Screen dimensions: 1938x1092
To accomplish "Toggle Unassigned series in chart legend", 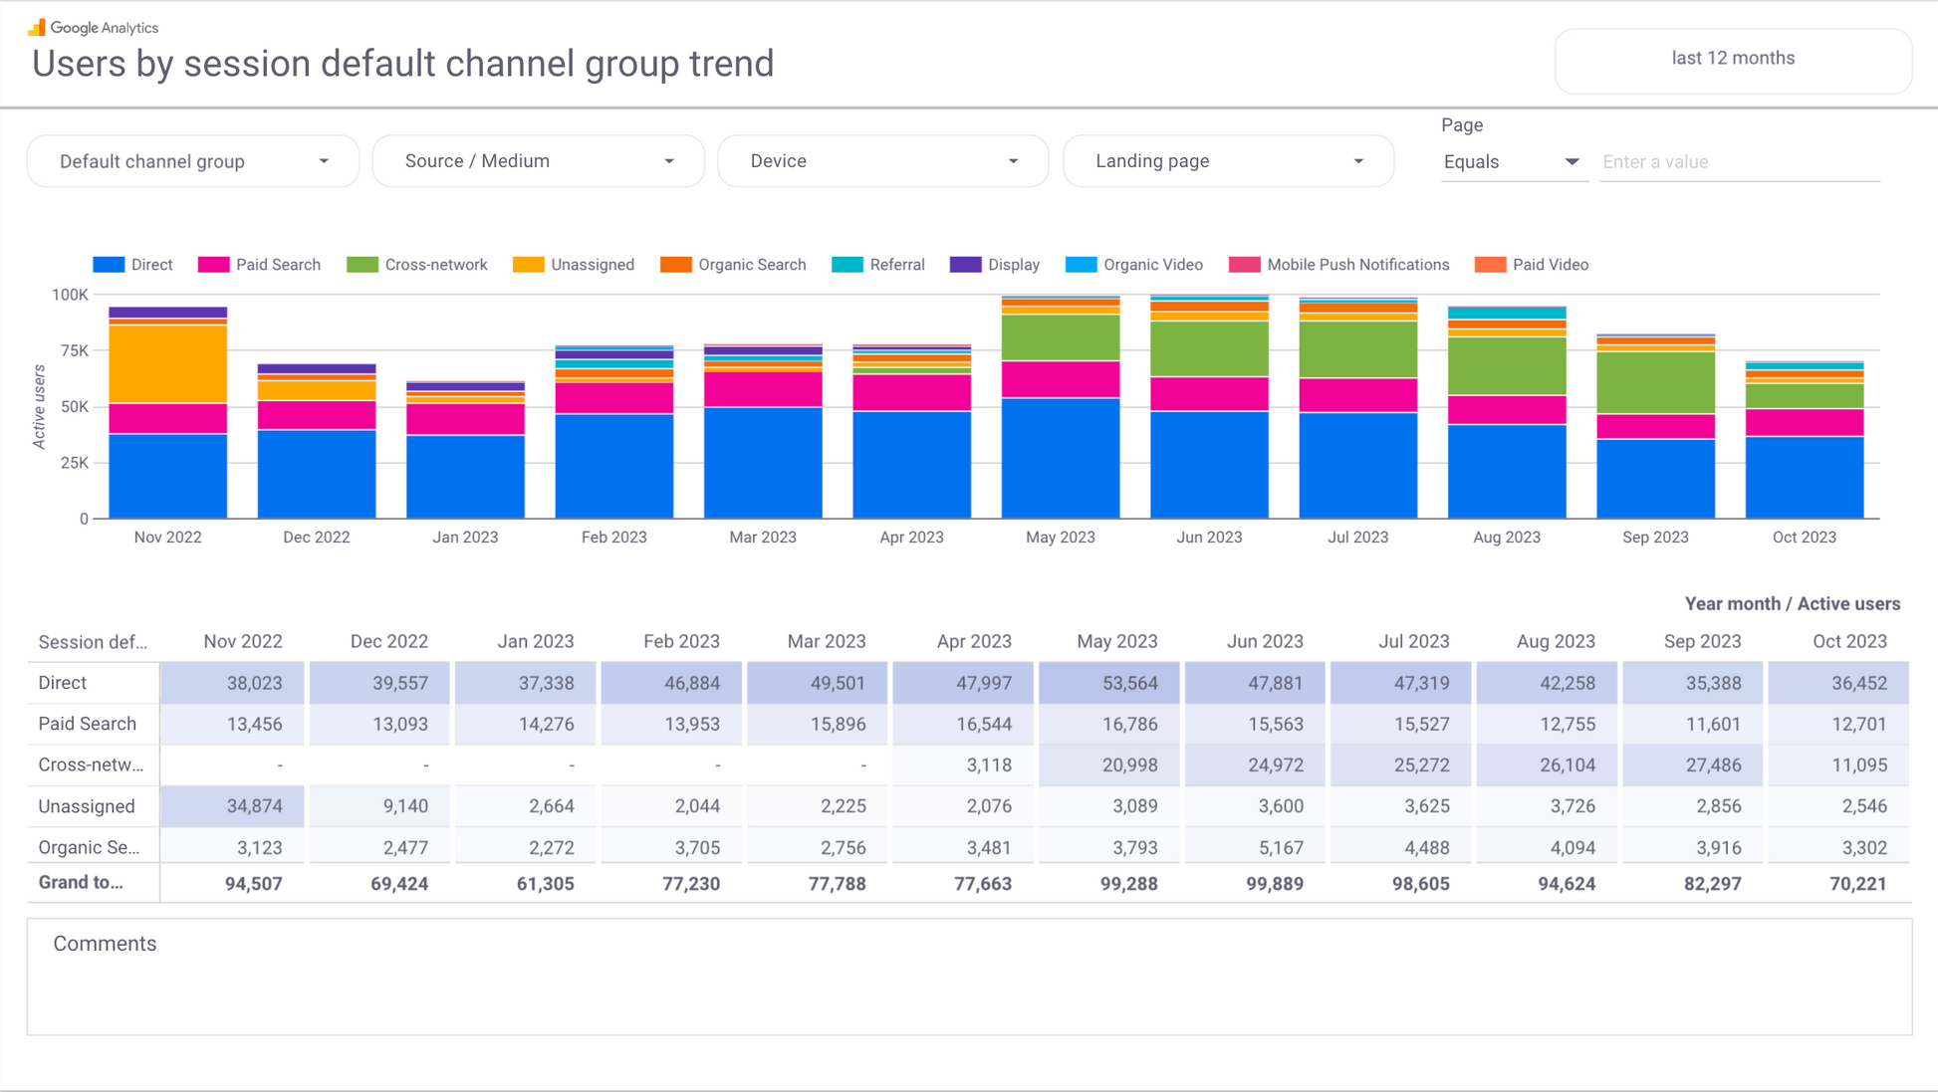I will (592, 265).
